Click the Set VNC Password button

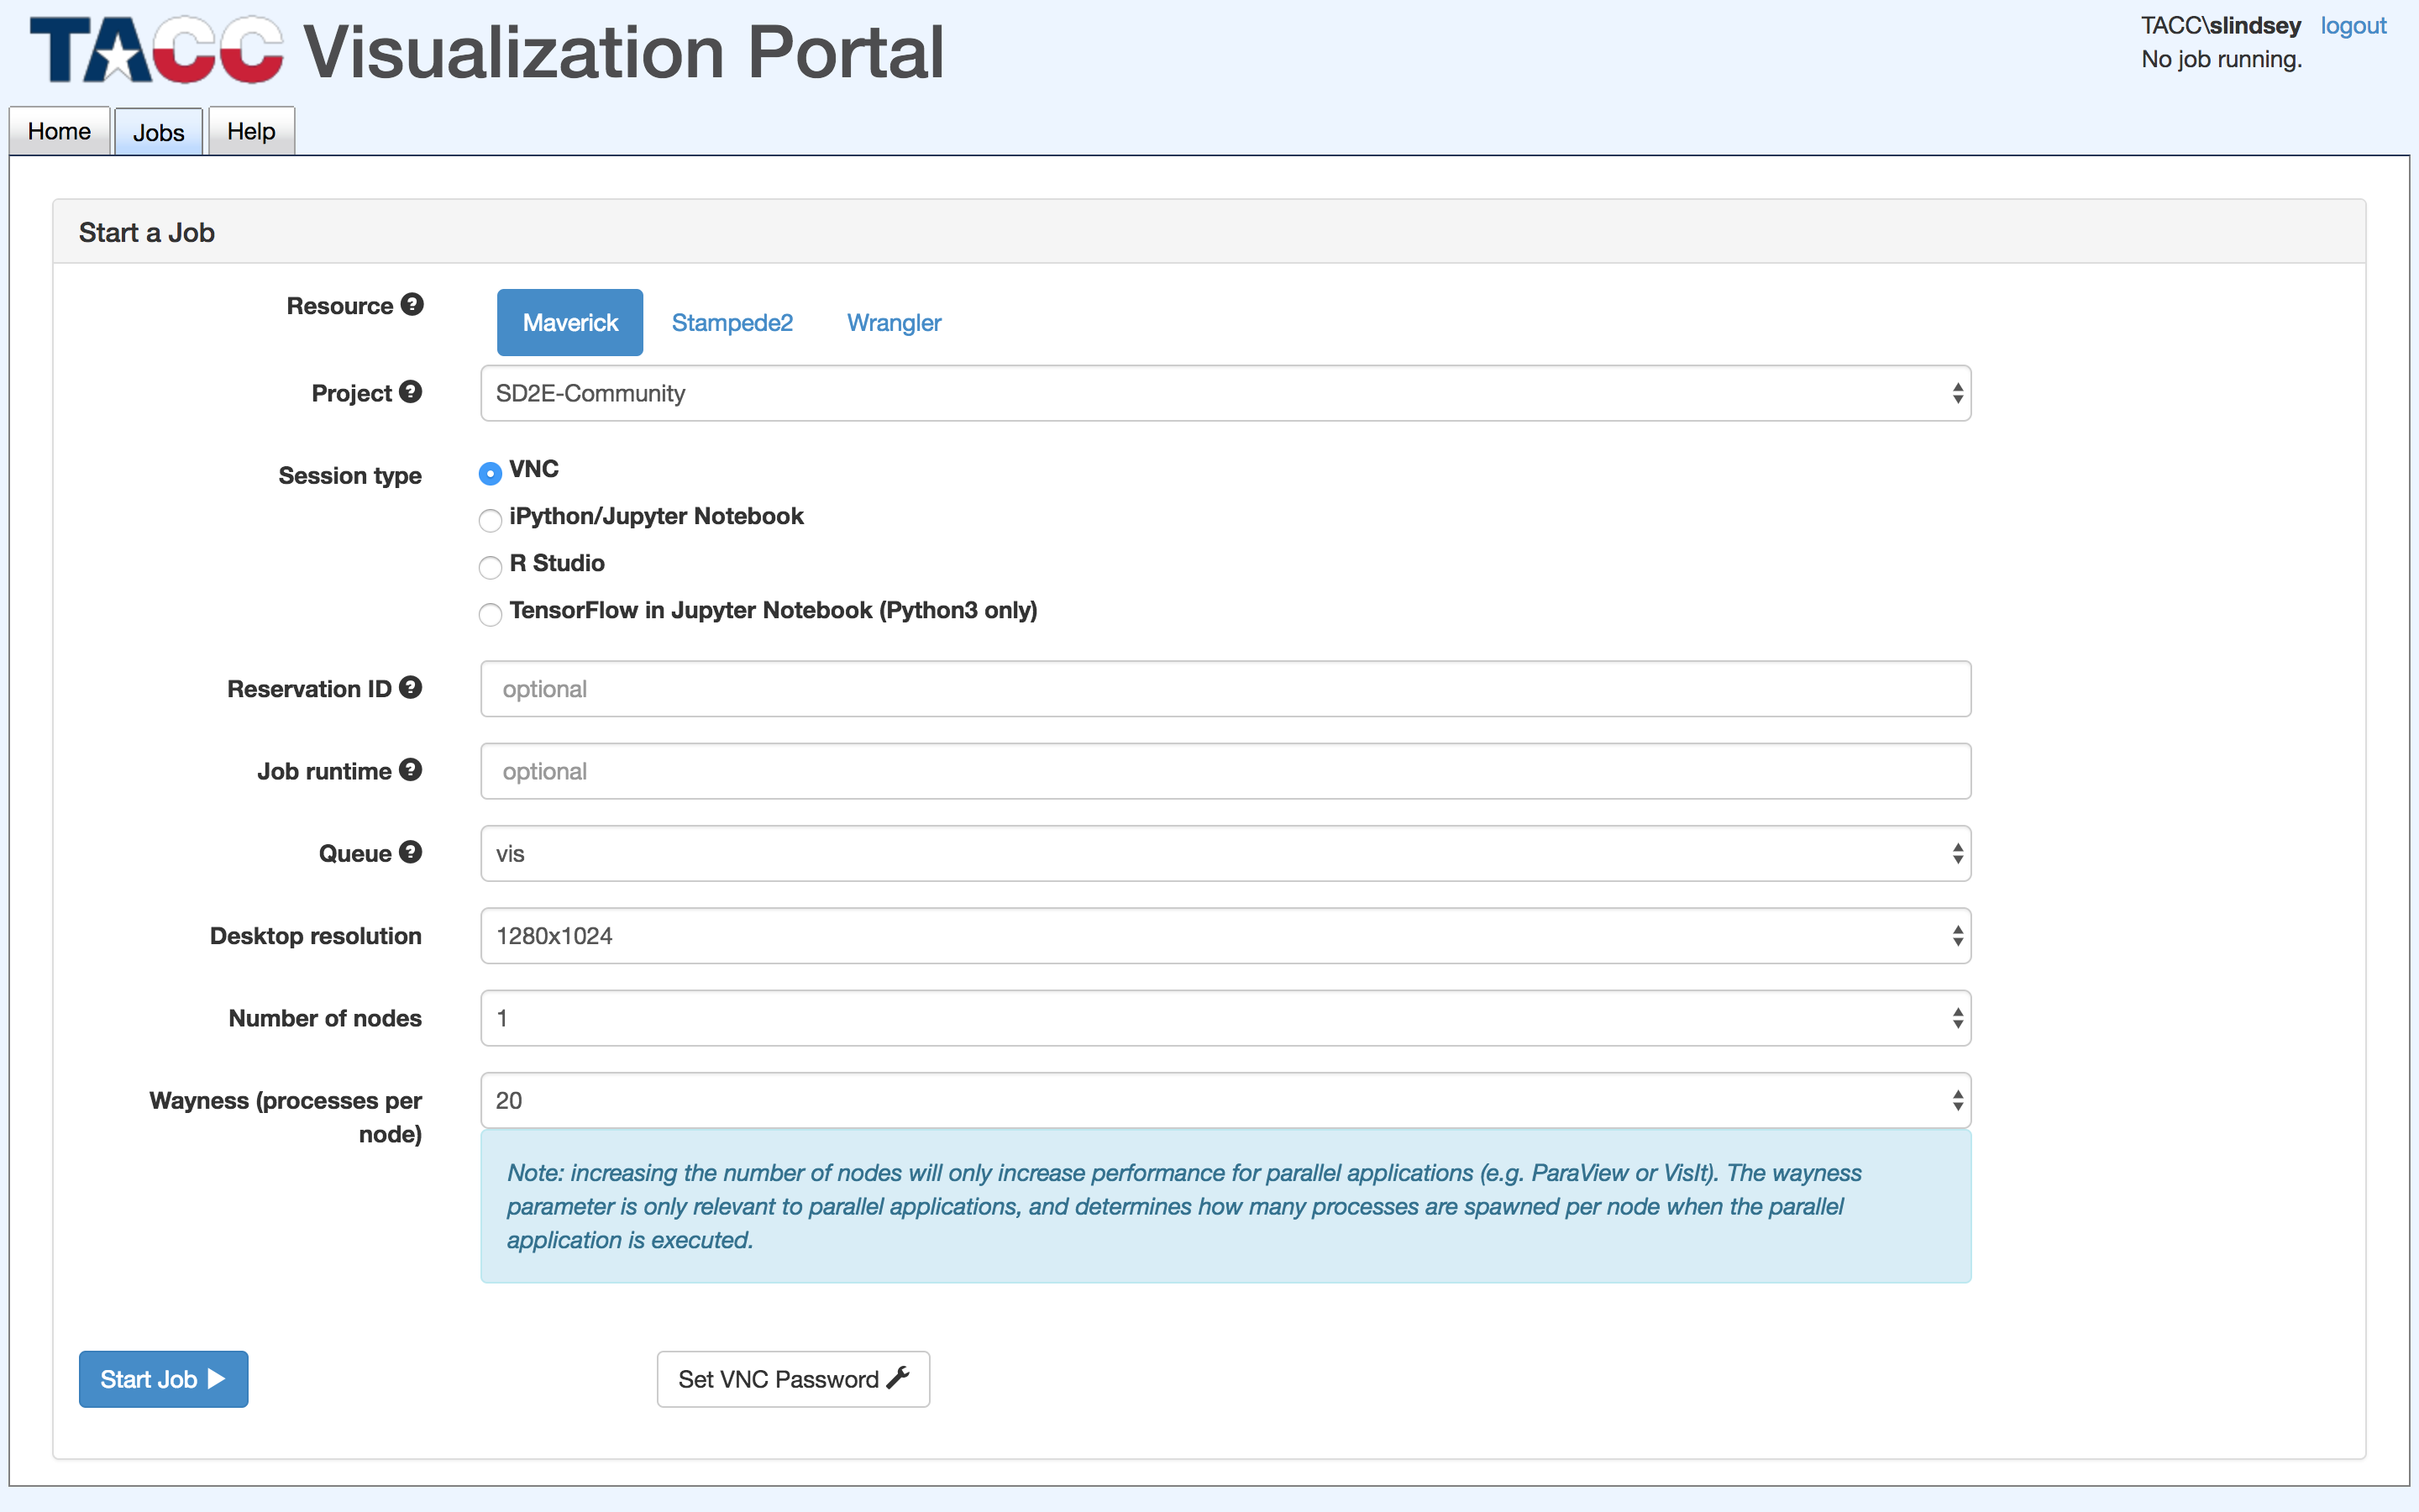click(793, 1379)
